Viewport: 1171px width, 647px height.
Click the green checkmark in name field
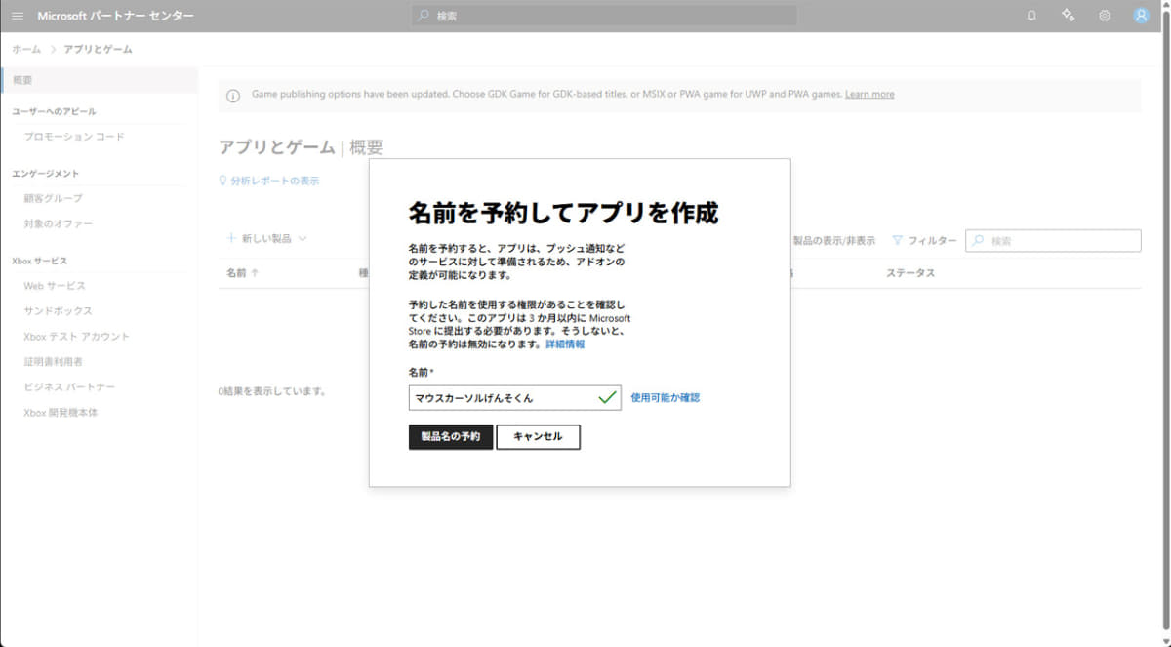[607, 397]
